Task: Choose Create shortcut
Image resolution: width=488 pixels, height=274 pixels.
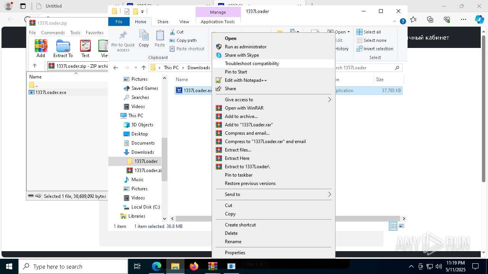Action: pyautogui.click(x=273, y=225)
